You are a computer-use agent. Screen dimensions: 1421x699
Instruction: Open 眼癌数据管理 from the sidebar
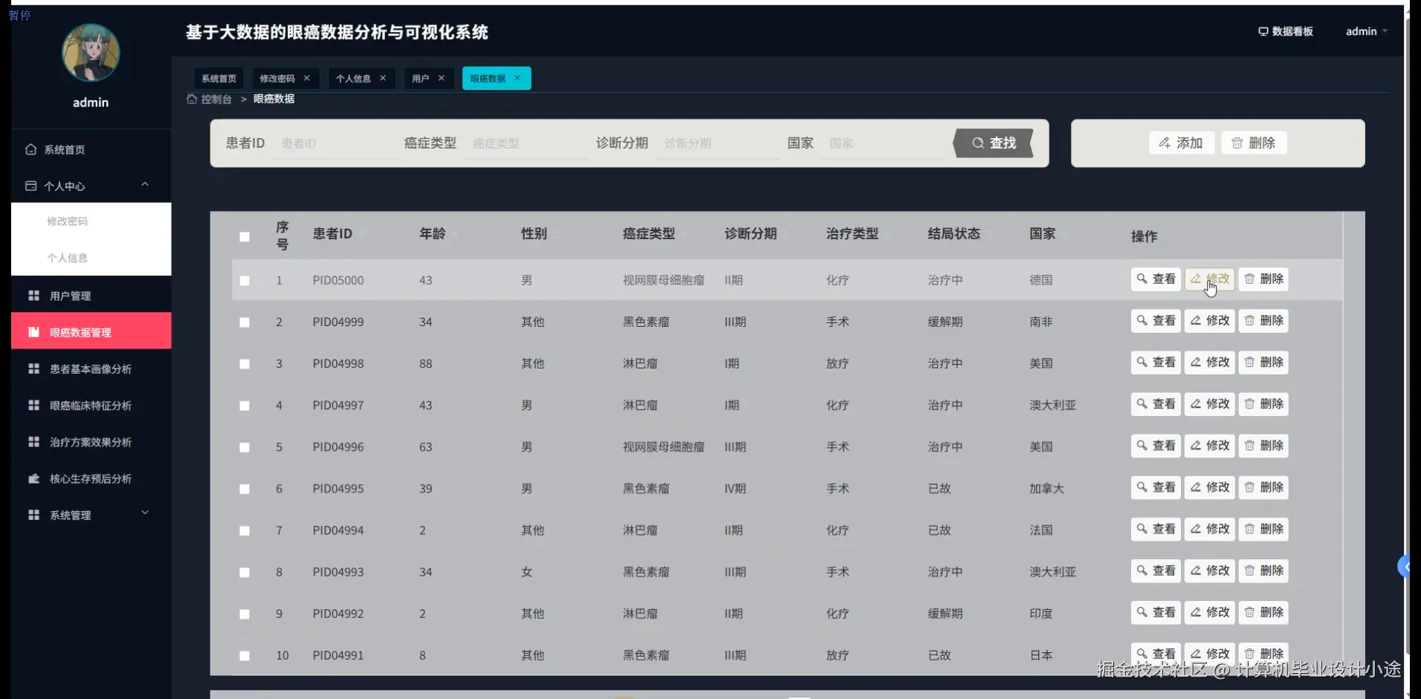pyautogui.click(x=33, y=332)
